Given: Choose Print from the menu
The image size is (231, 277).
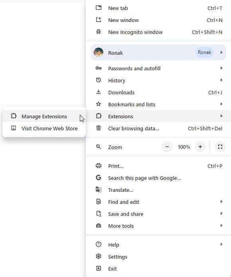Looking at the screenshot, I should point(158,166).
